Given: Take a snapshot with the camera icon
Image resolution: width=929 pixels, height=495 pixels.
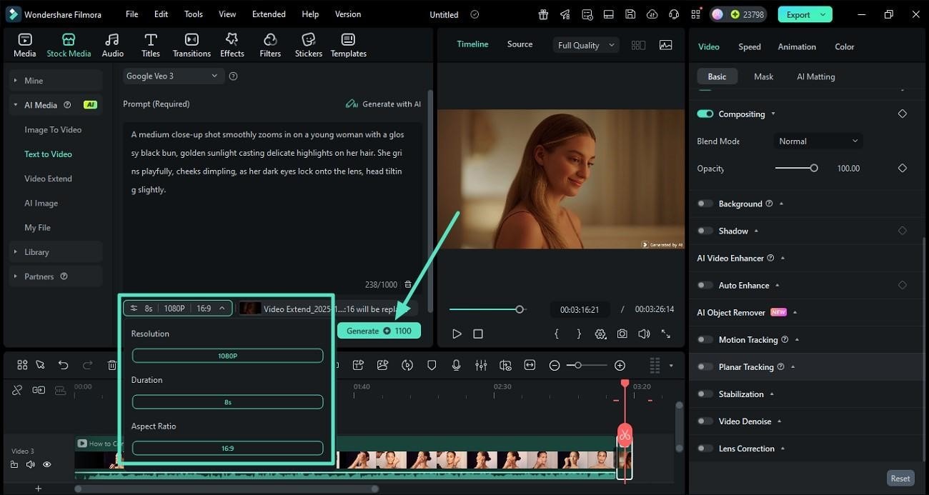Looking at the screenshot, I should coord(622,334).
